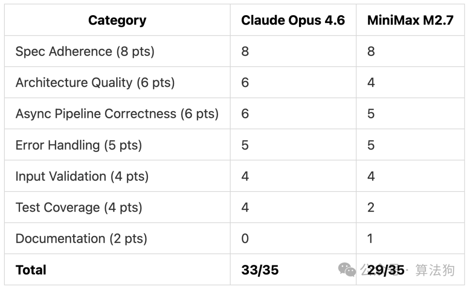Image resolution: width=470 pixels, height=289 pixels.
Task: Select Claude's 33/35 total score
Action: 260,270
